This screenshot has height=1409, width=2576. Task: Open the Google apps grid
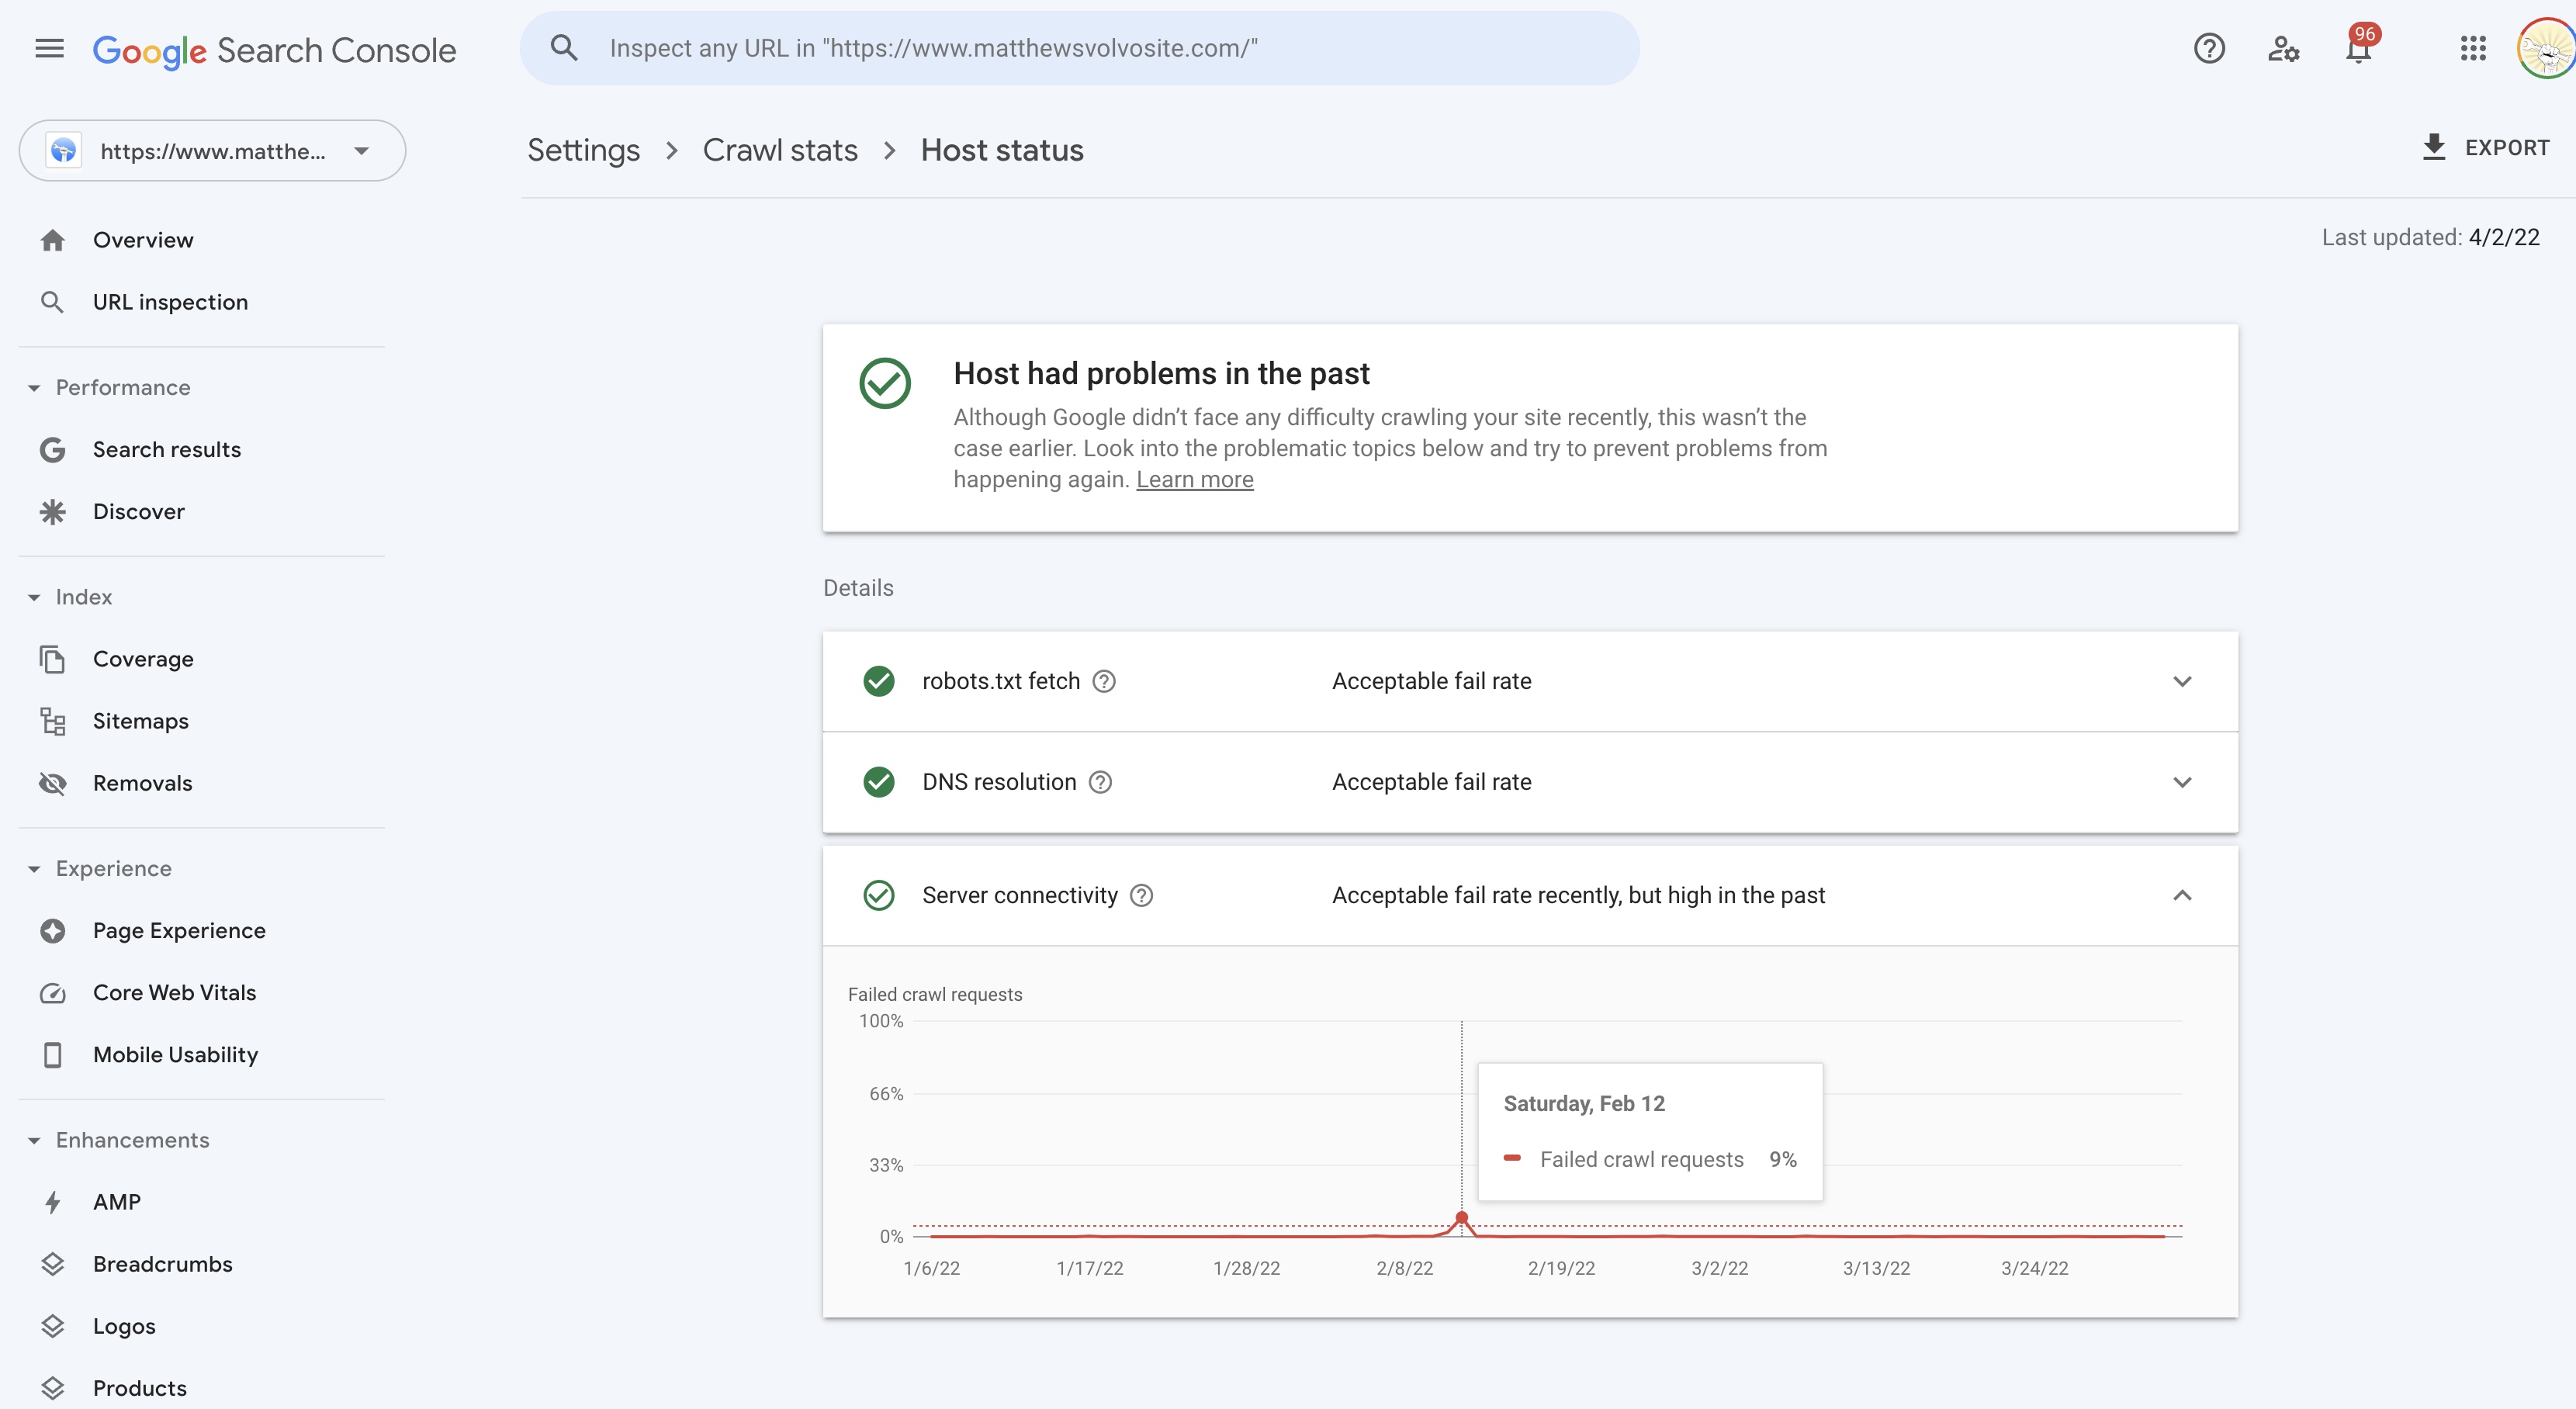point(2472,48)
